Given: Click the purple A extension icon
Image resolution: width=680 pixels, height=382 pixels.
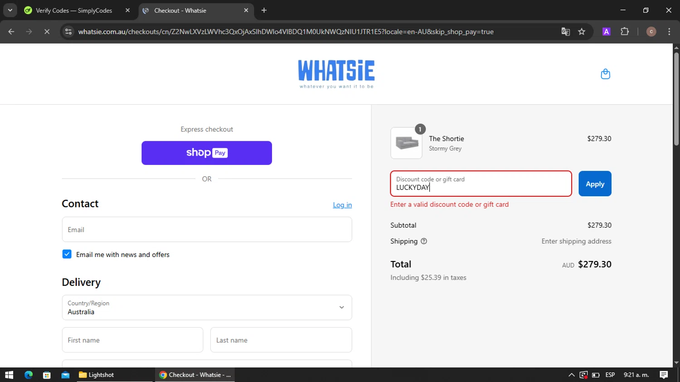Looking at the screenshot, I should [x=606, y=32].
